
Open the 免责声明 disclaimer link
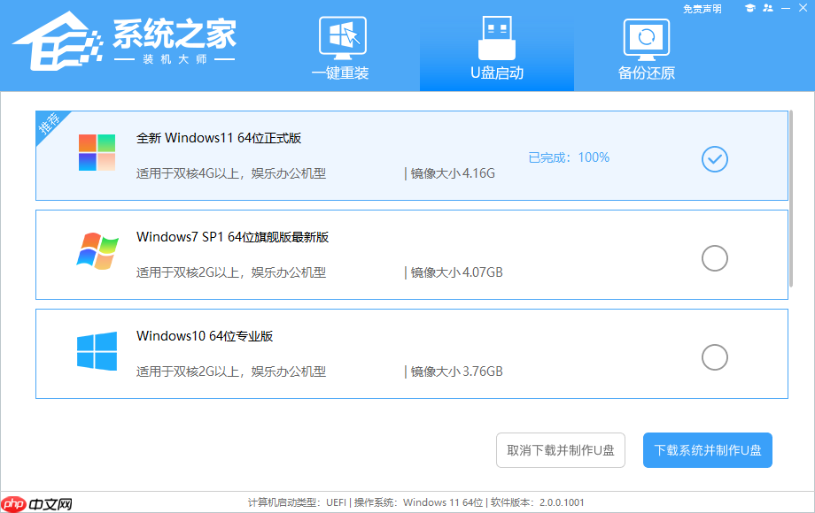tap(702, 8)
